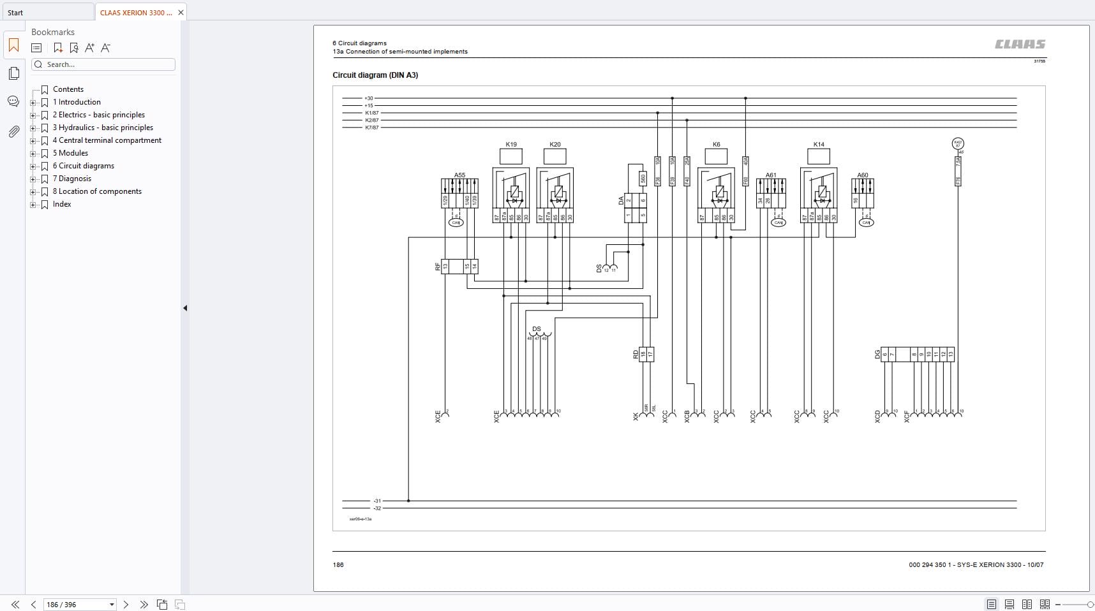Expand the 2 Electrics - basic principles bookmark
The width and height of the screenshot is (1095, 611).
pyautogui.click(x=33, y=115)
